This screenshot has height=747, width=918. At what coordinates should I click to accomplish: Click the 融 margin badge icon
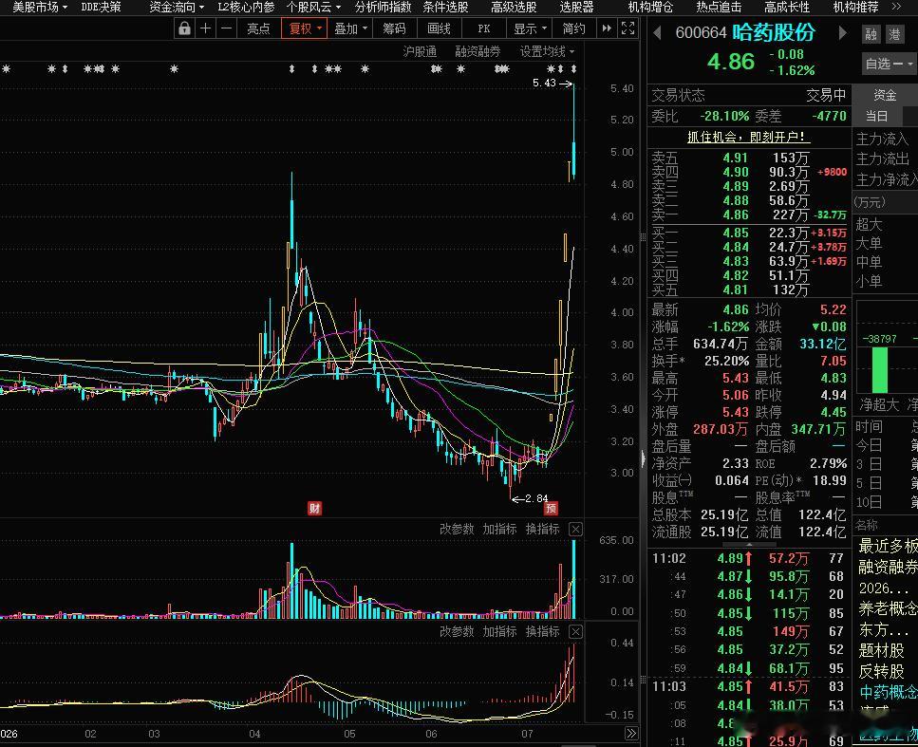[871, 34]
